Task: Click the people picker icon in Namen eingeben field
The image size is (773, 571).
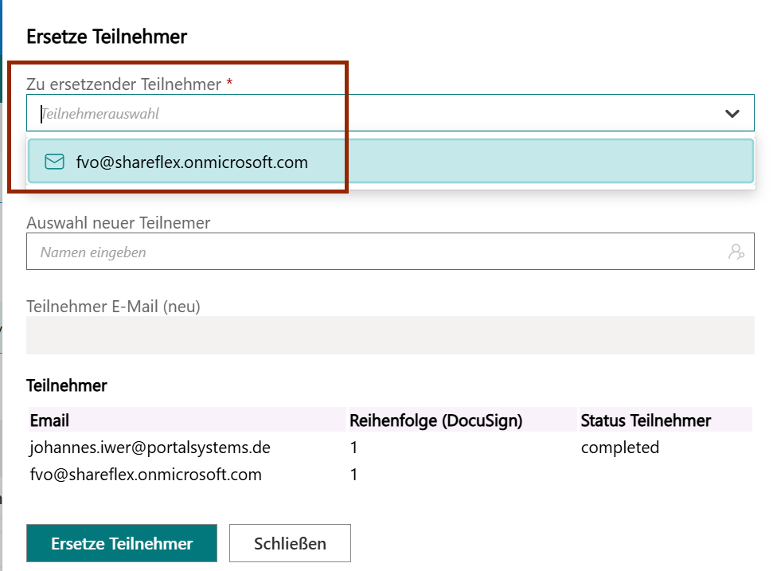Action: [x=736, y=252]
